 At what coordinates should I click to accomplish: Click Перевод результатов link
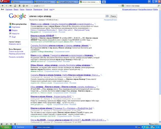17,54
